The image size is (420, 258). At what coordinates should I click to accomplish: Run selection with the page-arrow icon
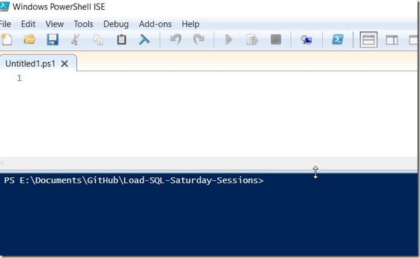pos(252,40)
